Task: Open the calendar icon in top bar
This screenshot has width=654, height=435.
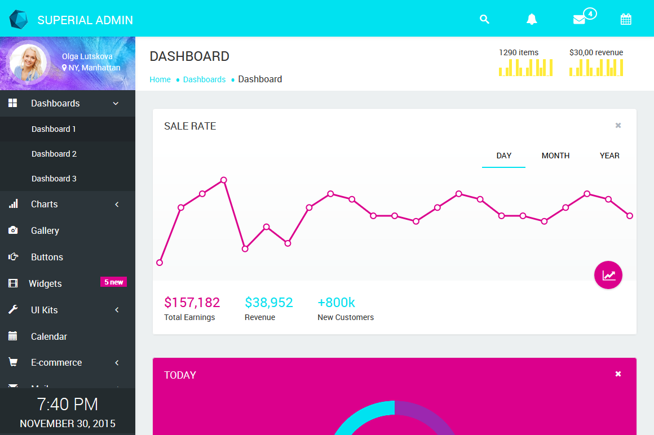Action: (x=626, y=19)
